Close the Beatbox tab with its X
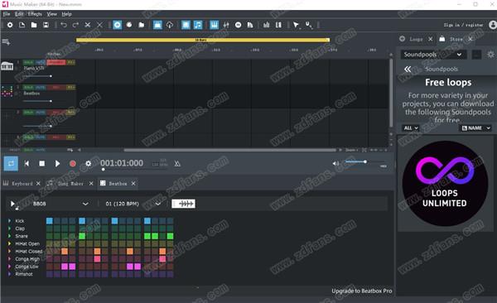The height and width of the screenshot is (303, 497). pos(133,184)
